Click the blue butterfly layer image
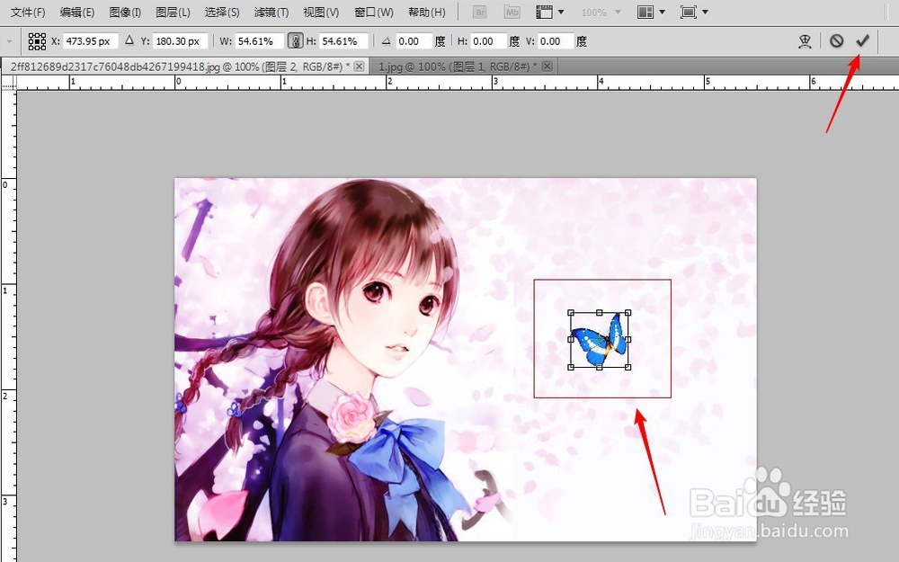899x562 pixels. pos(599,341)
